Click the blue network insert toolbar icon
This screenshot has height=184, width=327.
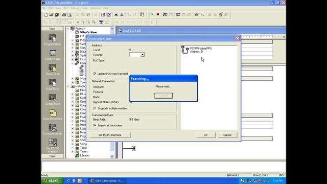pyautogui.click(x=101, y=22)
